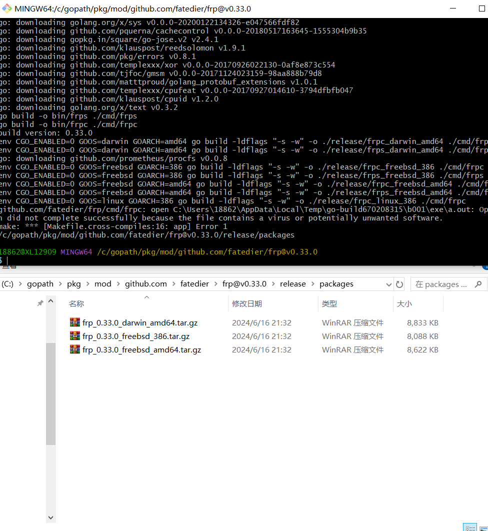Screen dimensions: 488x531
Task: Expand chevron after 'github.com' in breadcrumb
Action: (173, 284)
